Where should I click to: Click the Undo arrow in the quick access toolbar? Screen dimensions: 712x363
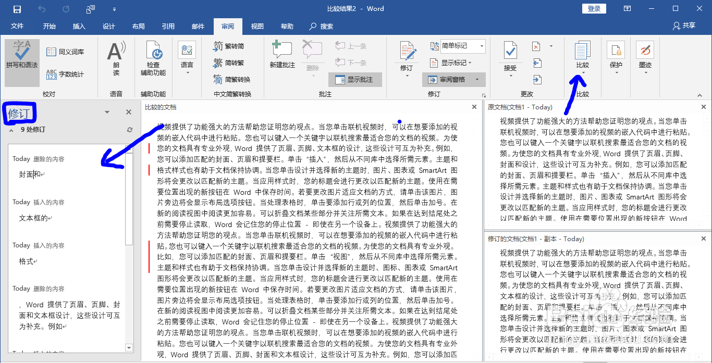point(42,9)
